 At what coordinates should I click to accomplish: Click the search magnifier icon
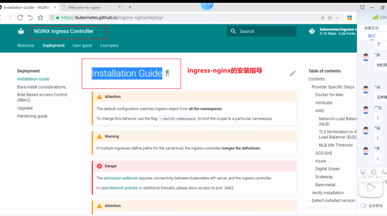tap(233, 31)
